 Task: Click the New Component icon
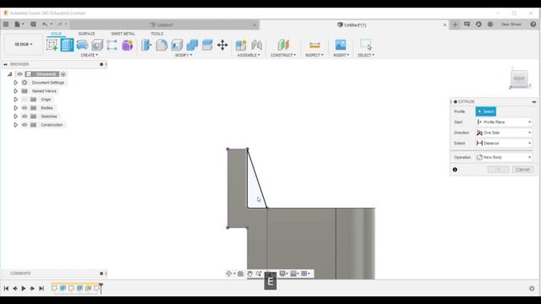coord(241,45)
